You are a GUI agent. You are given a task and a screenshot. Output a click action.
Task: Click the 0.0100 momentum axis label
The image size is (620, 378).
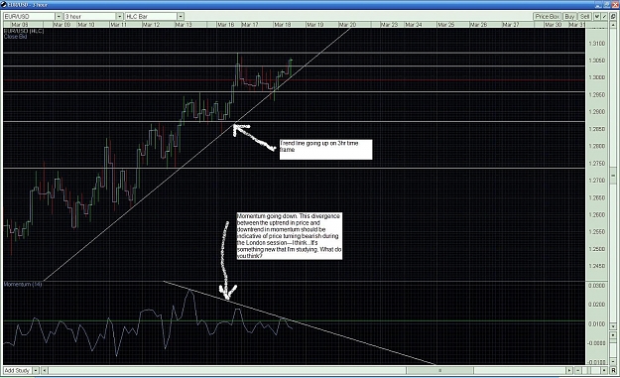coord(596,323)
